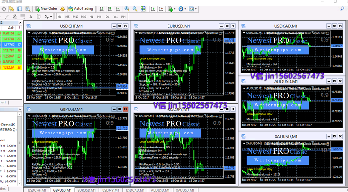Open the Navigator star-folder icon

click(12, 9)
